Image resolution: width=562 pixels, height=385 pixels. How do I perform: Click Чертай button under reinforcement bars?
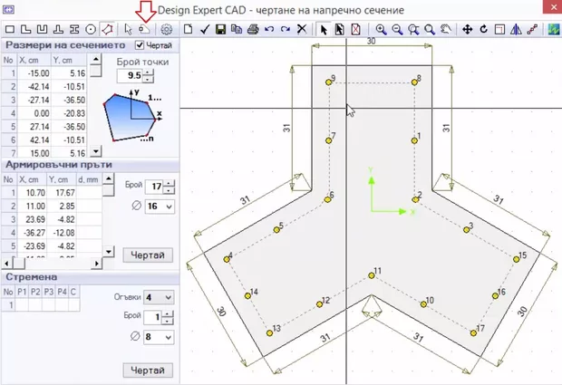(147, 255)
